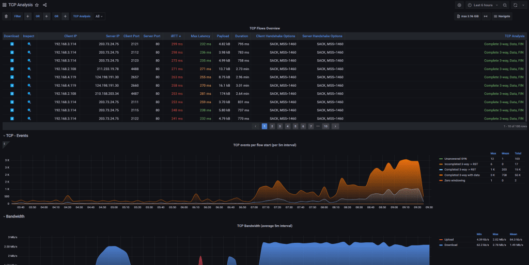Click the Navigate button
This screenshot has height=265, width=529.
(502, 16)
